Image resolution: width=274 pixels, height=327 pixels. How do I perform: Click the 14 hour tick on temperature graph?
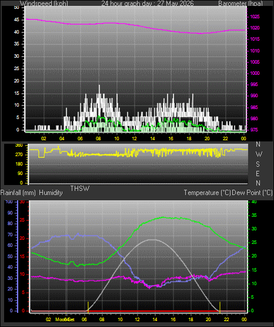click(x=155, y=319)
